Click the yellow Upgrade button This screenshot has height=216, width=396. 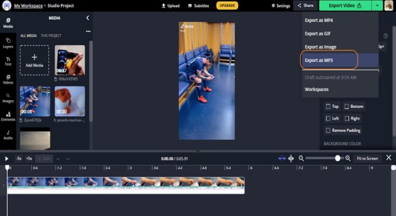[x=227, y=6]
